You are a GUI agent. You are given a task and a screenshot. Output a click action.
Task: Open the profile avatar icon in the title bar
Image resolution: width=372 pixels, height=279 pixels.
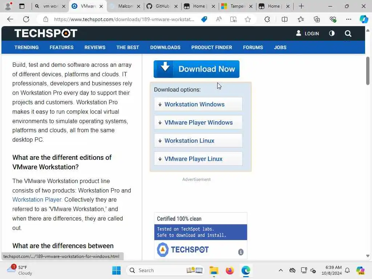tap(8, 6)
